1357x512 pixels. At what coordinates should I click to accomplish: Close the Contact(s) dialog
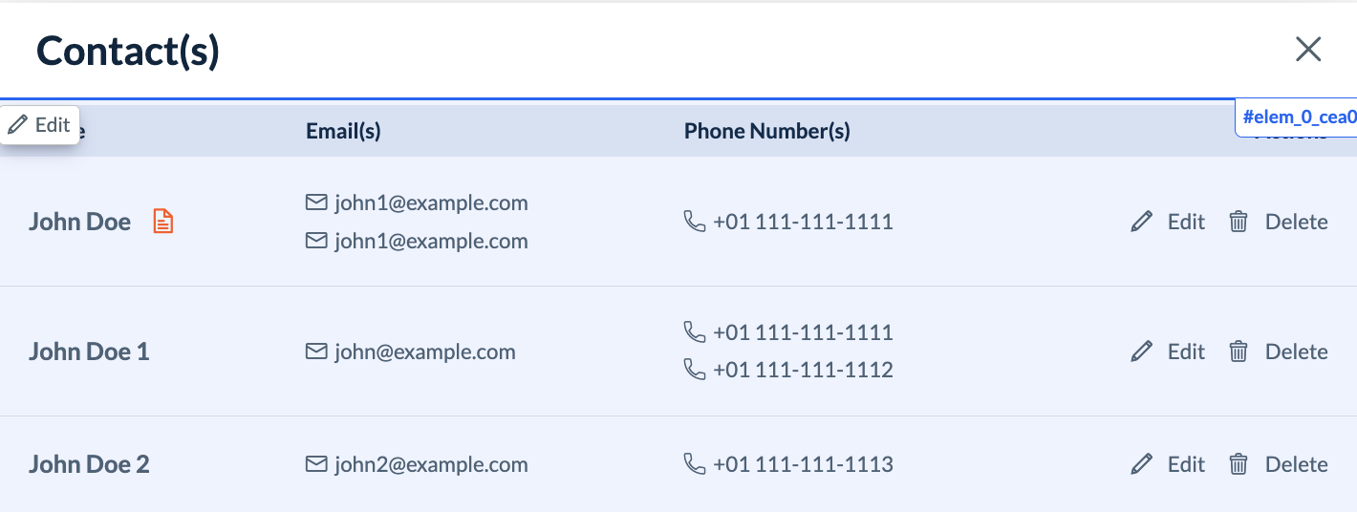(x=1307, y=50)
